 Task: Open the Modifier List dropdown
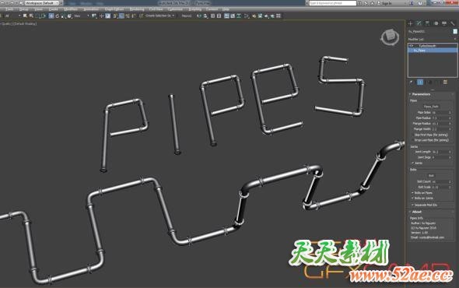432,39
